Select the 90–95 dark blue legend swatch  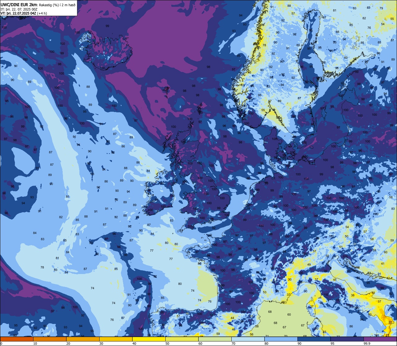tap(314, 339)
